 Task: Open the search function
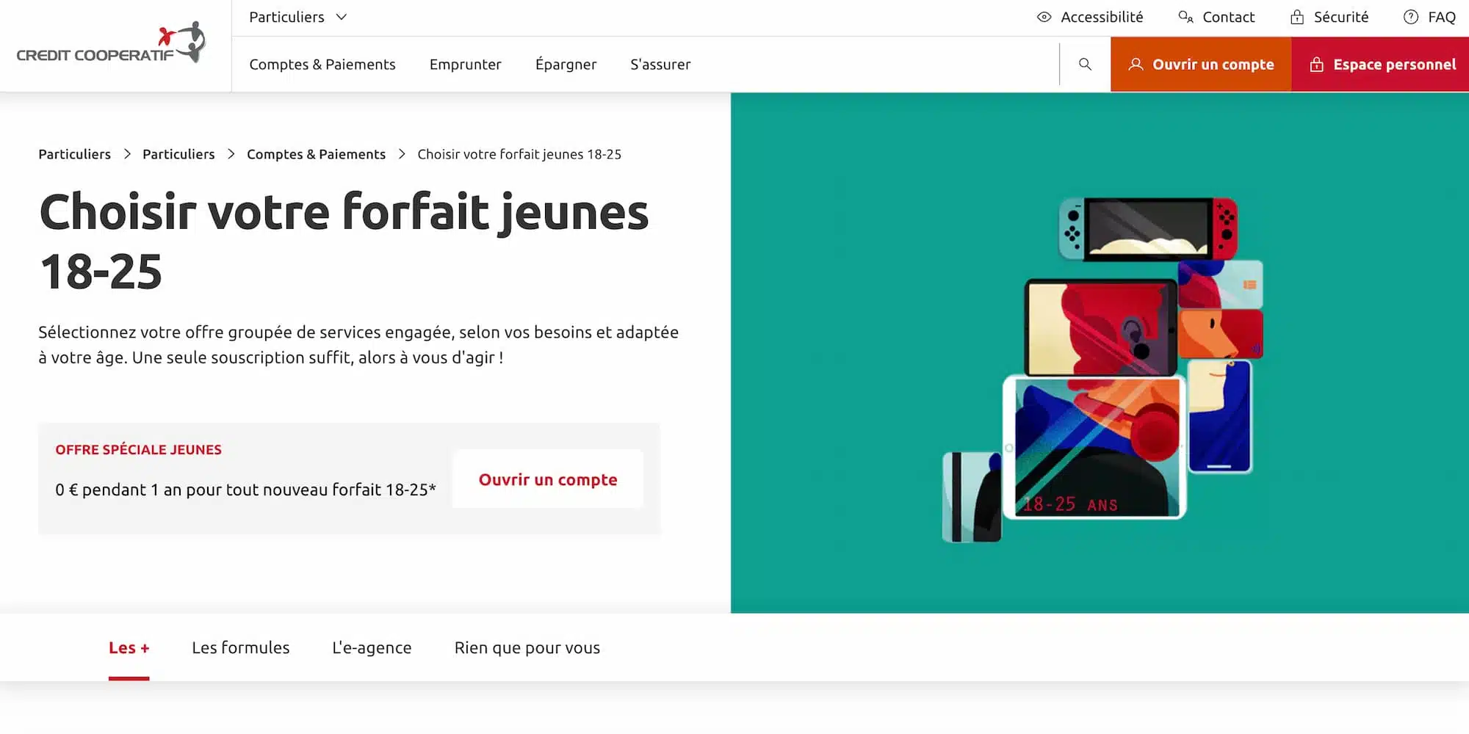pos(1084,64)
